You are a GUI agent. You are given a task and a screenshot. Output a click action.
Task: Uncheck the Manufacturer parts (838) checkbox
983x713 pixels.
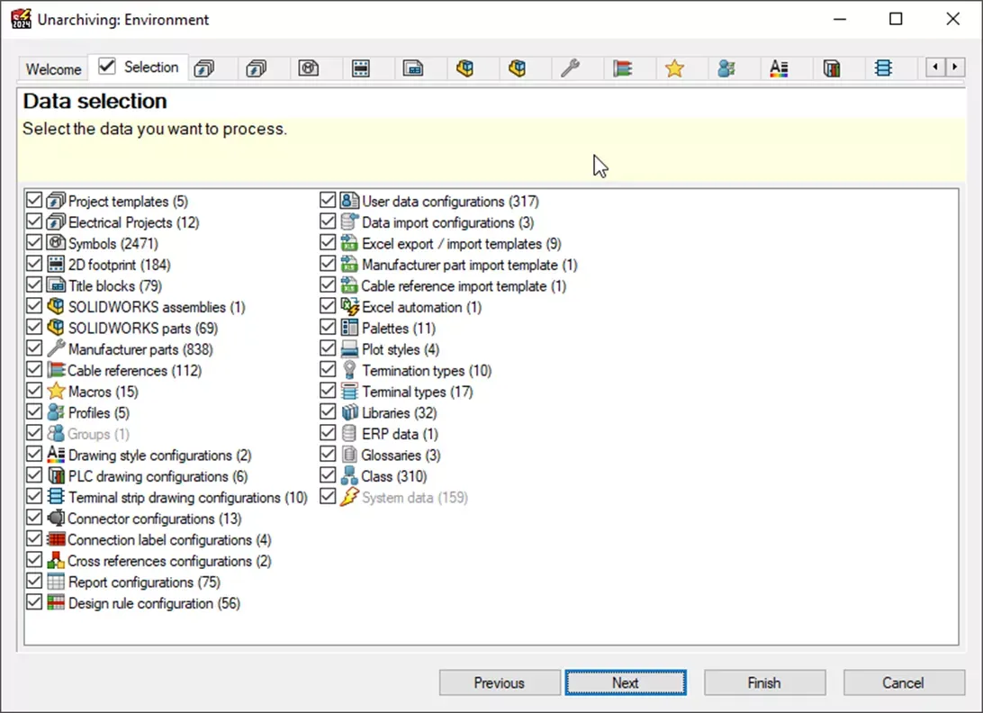point(34,348)
